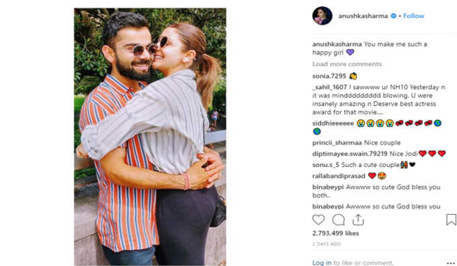Save post with bookmark icon
This screenshot has width=457, height=266.
[x=451, y=220]
